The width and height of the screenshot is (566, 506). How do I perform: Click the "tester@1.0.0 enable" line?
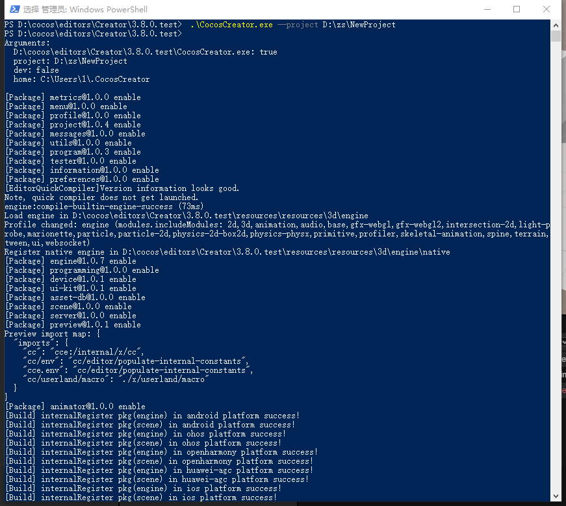[x=71, y=161]
